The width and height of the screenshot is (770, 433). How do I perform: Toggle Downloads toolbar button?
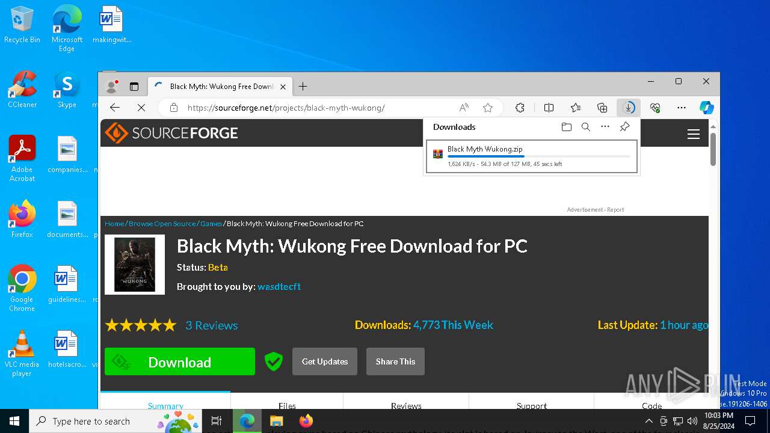coord(629,108)
